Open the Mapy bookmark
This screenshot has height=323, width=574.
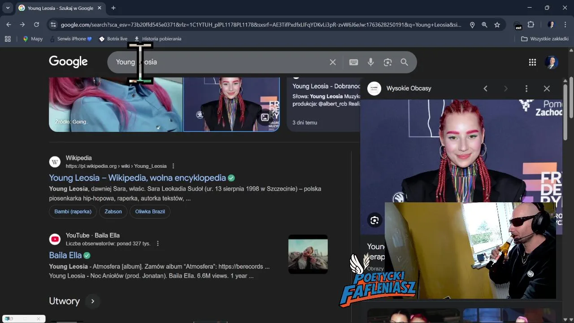tap(33, 39)
